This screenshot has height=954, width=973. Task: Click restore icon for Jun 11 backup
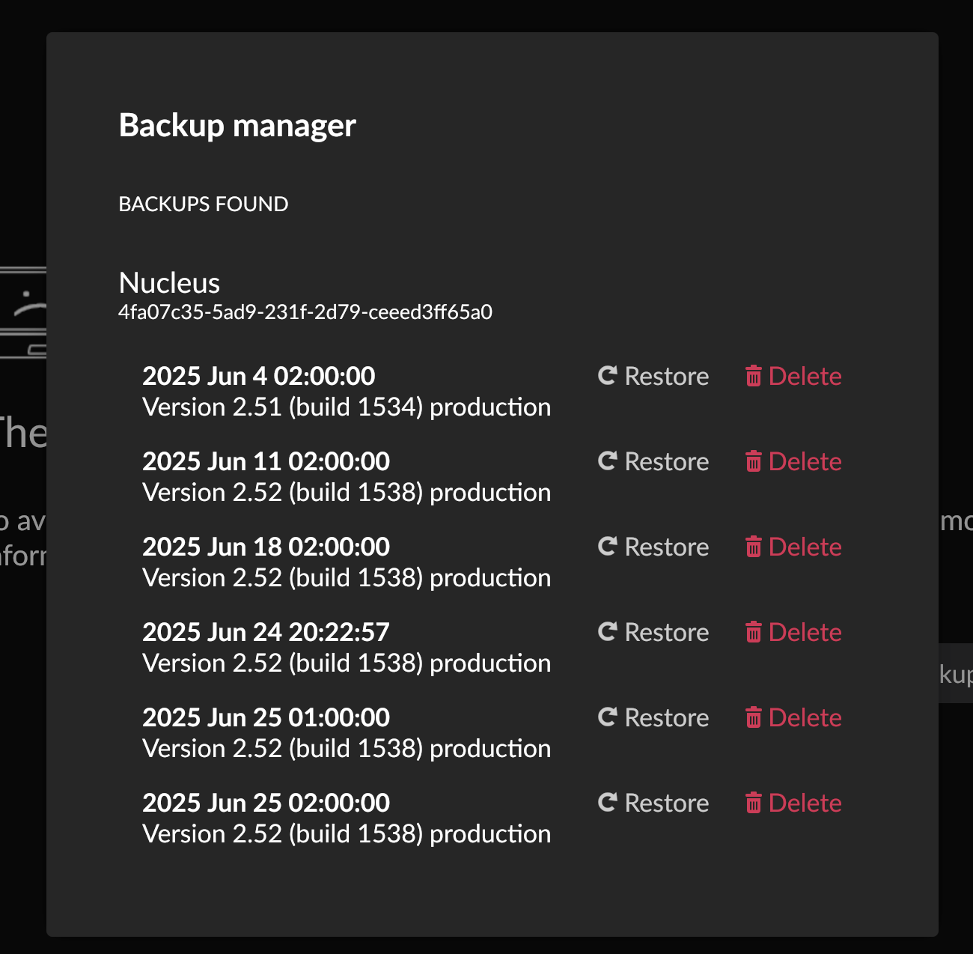point(607,461)
